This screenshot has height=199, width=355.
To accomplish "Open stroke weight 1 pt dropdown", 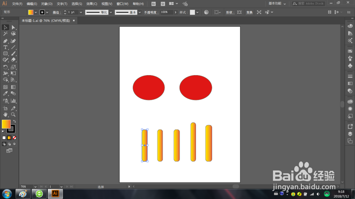I will click(x=81, y=12).
